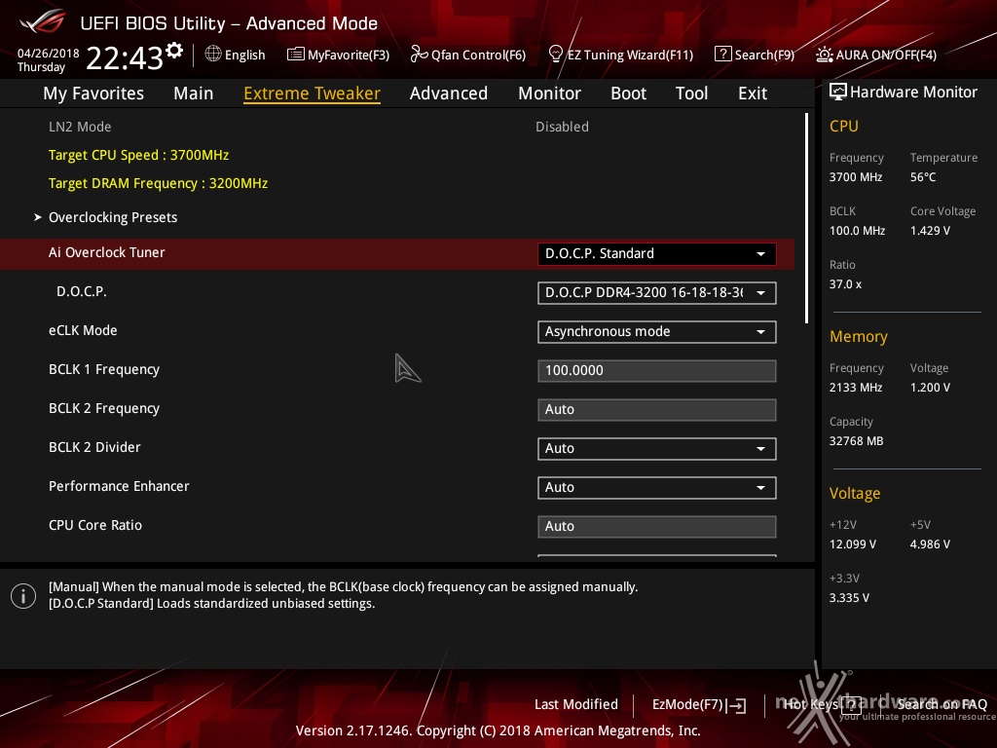Open the Tool tab
This screenshot has width=997, height=748.
[691, 93]
